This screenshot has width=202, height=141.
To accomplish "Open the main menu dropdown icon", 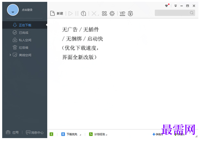I will click(x=175, y=6).
